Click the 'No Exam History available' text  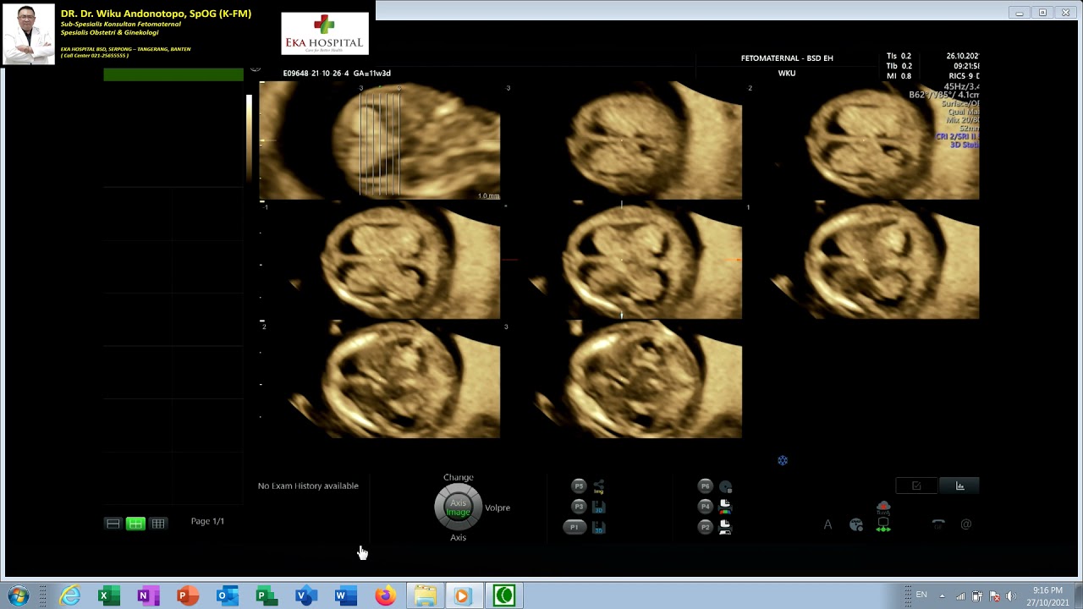pyautogui.click(x=308, y=486)
